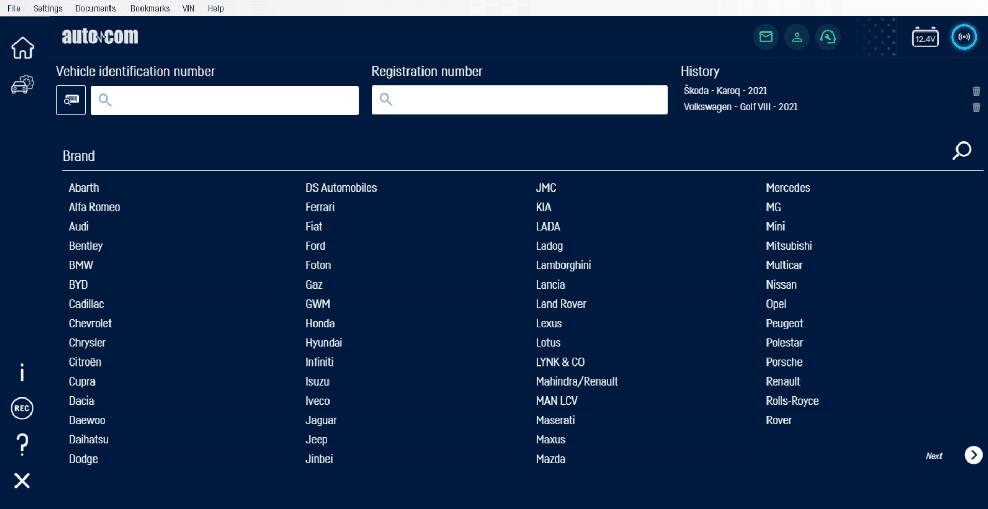Click the VCI wireless connection icon
The height and width of the screenshot is (509, 988).
964,37
